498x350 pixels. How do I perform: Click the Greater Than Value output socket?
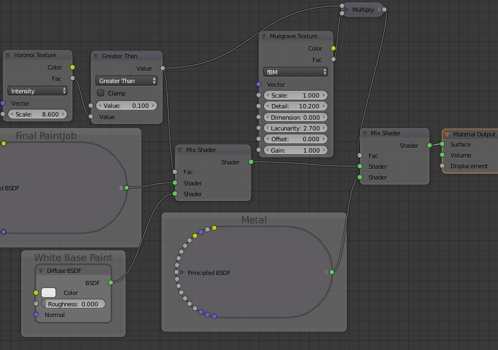tap(162, 68)
